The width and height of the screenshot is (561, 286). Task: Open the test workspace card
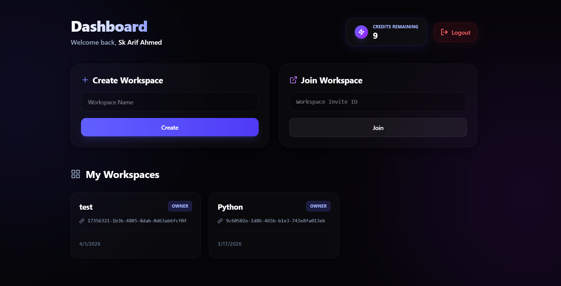135,225
